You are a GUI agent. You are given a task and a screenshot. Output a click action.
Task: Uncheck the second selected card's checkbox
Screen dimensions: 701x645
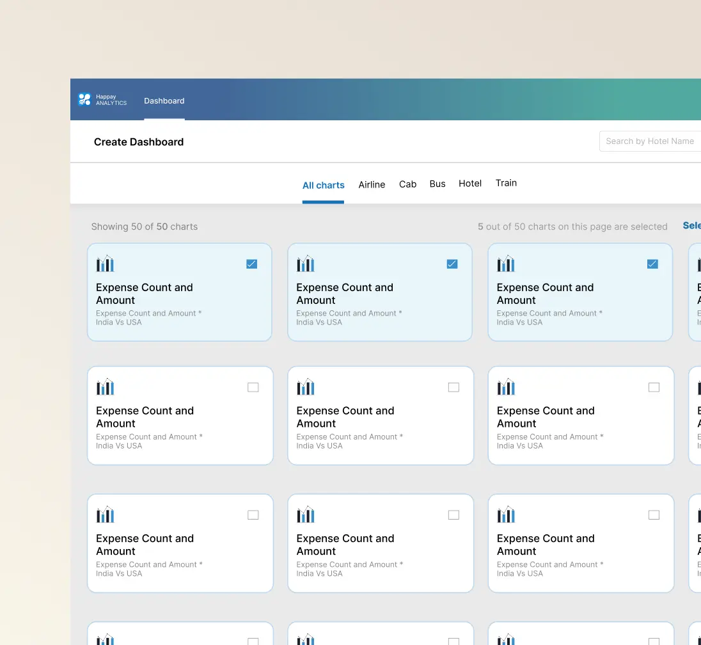(x=452, y=264)
